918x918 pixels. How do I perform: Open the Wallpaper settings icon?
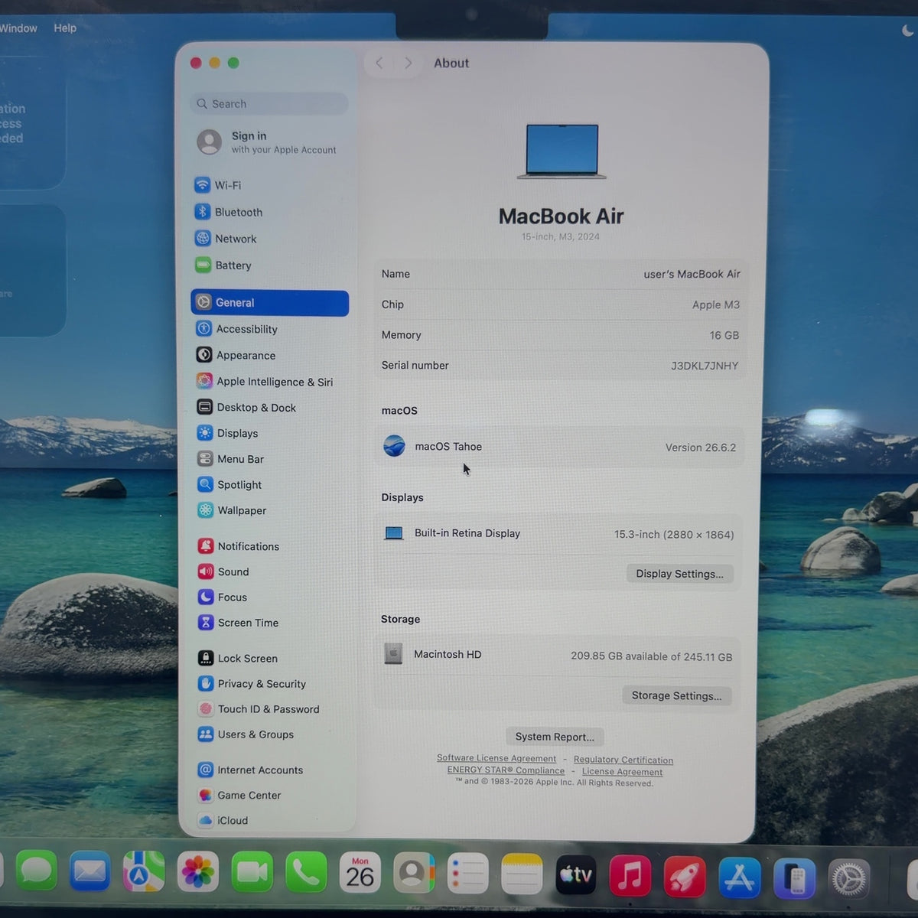tap(205, 510)
